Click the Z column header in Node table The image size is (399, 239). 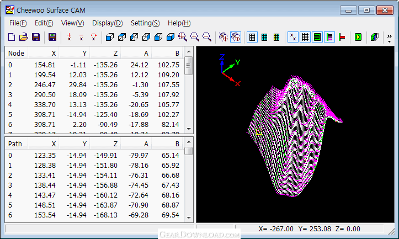tap(105, 53)
